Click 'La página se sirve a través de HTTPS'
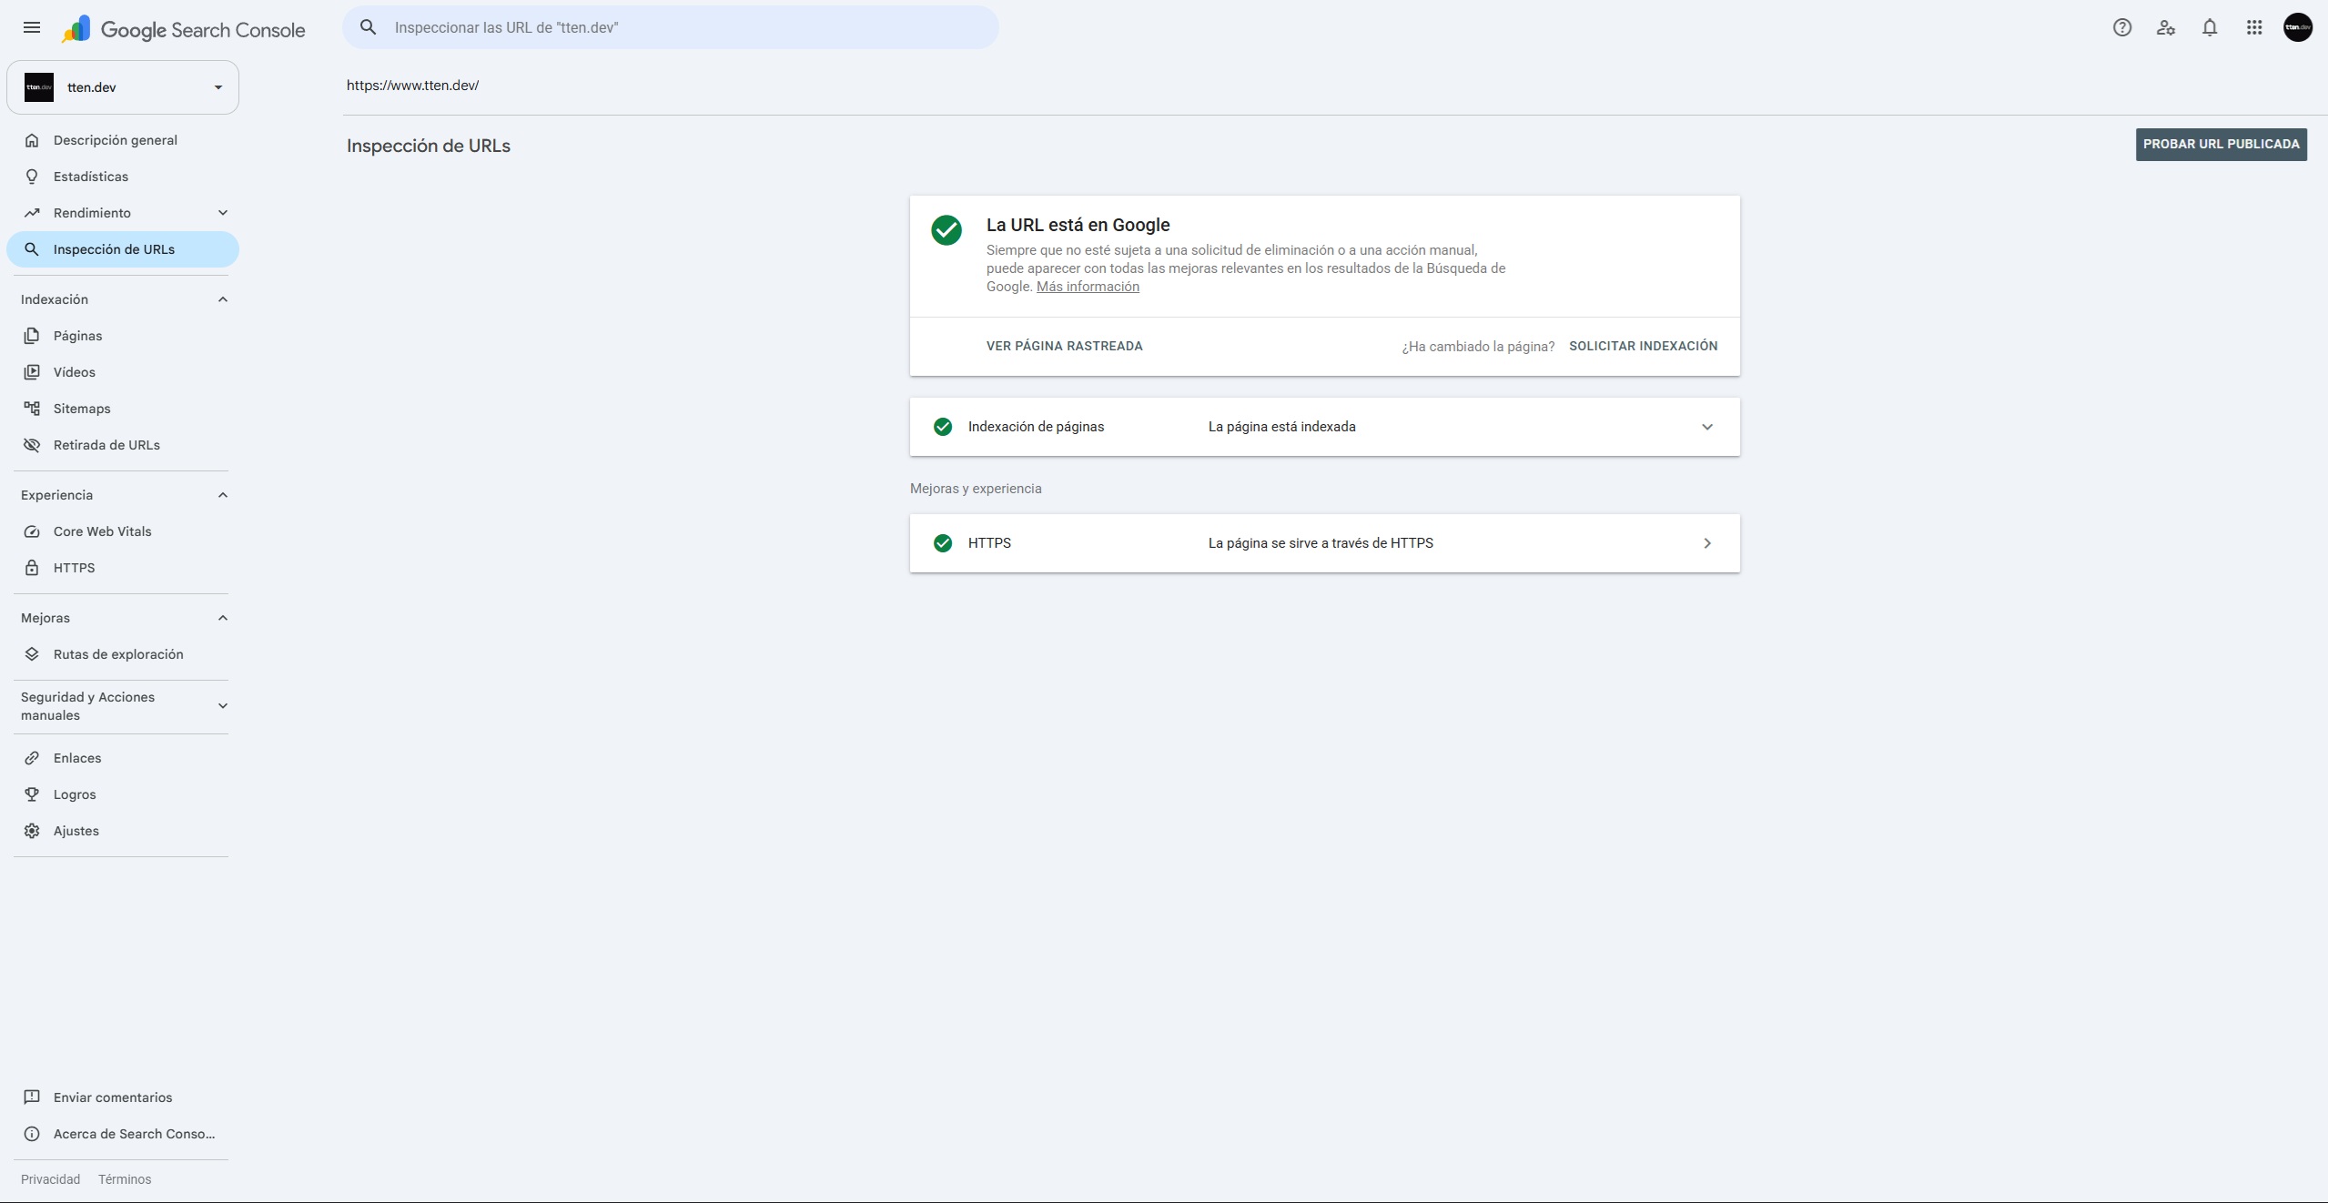Viewport: 2328px width, 1203px height. (x=1321, y=543)
